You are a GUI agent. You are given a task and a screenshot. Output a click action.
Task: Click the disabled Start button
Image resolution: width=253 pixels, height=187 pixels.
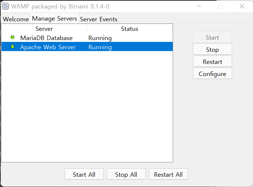212,37
